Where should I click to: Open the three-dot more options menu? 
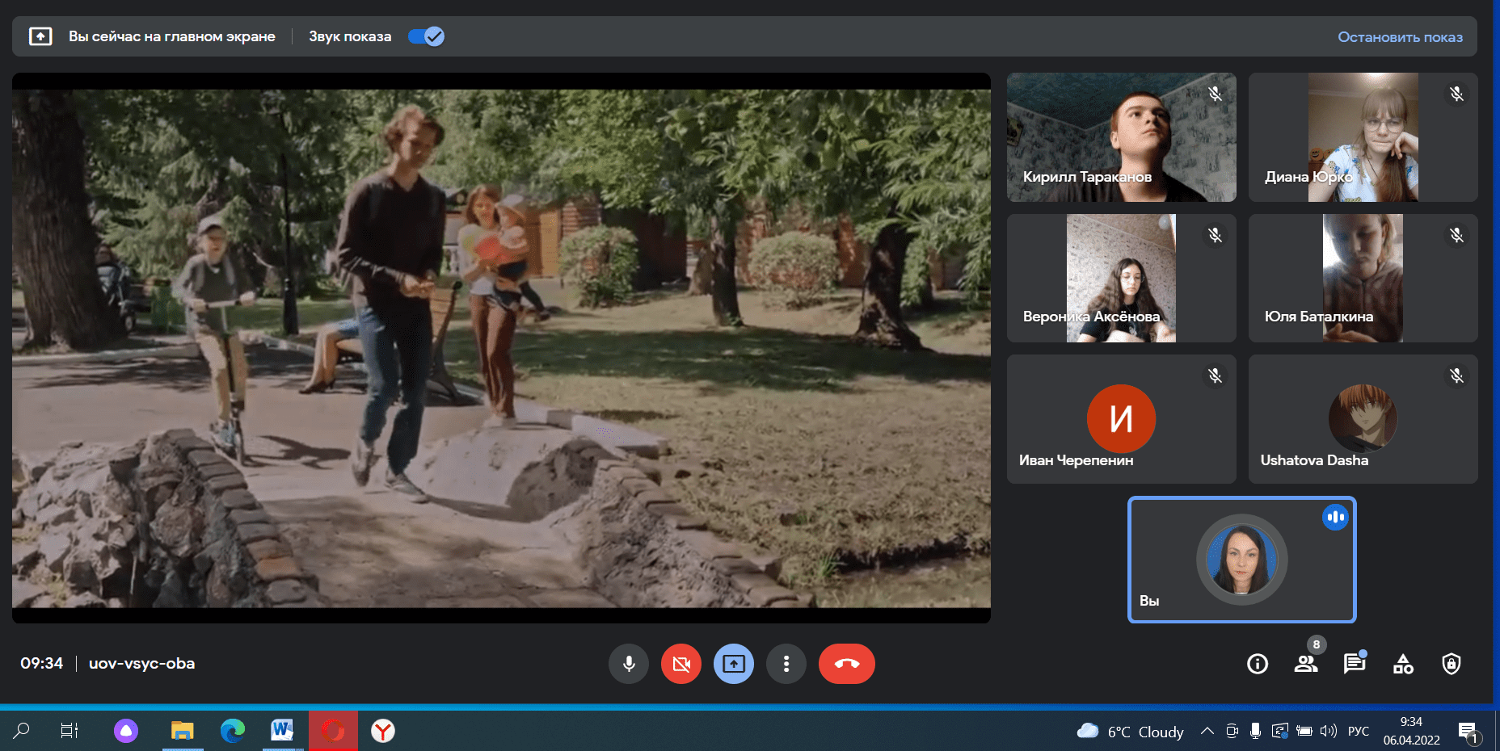[x=786, y=664]
